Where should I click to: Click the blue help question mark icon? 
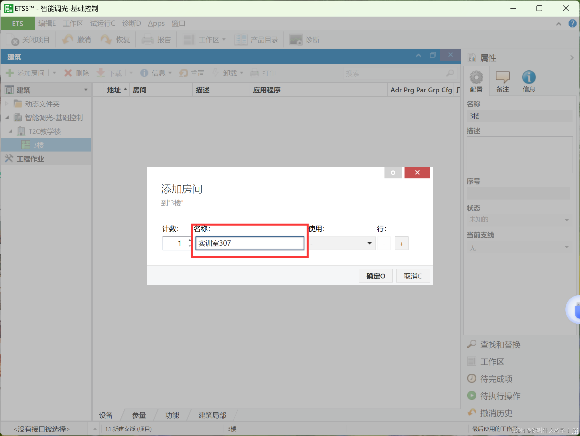572,23
